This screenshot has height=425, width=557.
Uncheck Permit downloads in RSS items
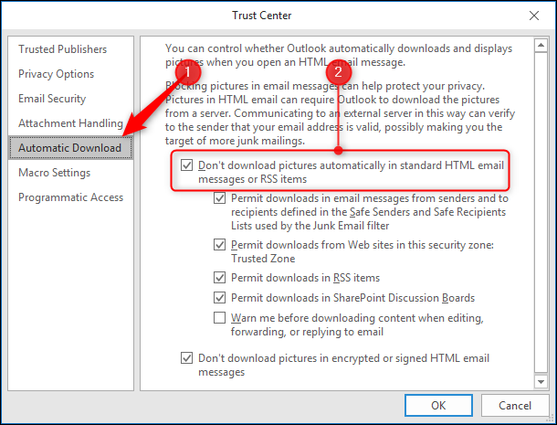(219, 278)
